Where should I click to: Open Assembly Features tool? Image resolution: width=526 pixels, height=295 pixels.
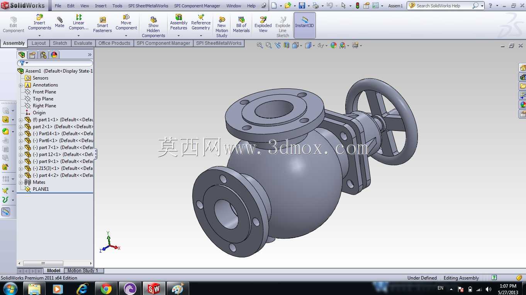coord(179,22)
